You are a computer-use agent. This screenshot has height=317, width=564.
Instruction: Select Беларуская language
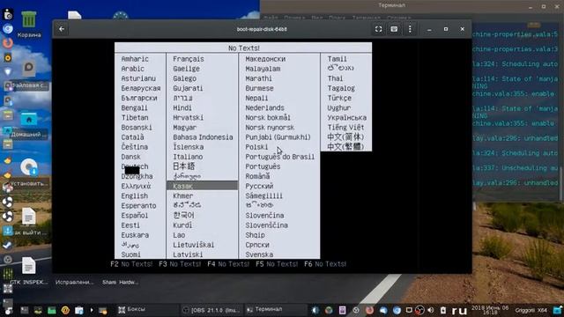(x=141, y=88)
